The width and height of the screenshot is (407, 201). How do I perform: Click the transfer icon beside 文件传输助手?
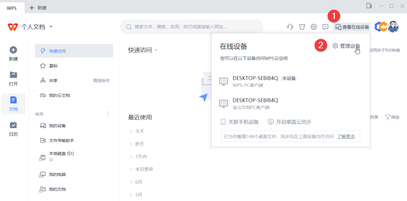43,141
